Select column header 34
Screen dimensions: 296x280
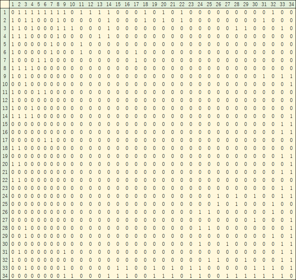291,4
